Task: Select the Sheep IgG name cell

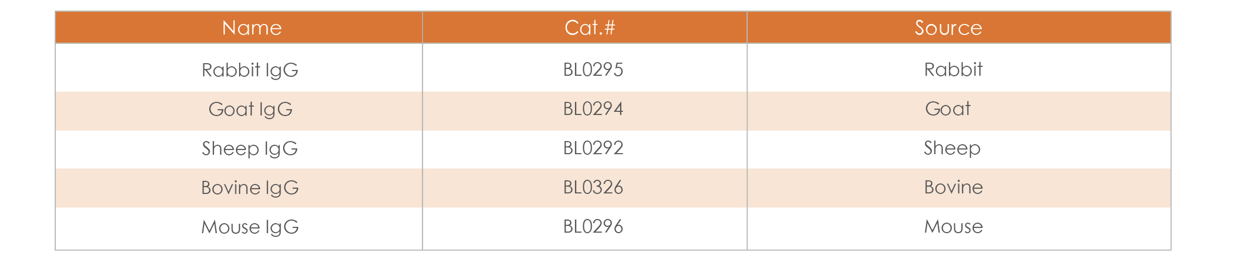Action: point(239,150)
